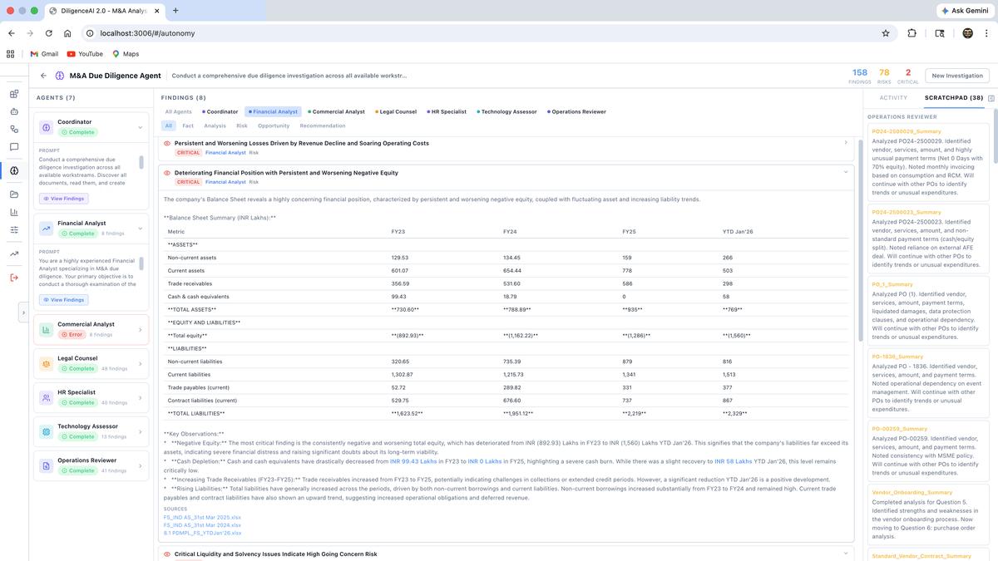Toggle the Legal Counsel agent filter chip
998x561 pixels.
pyautogui.click(x=396, y=111)
